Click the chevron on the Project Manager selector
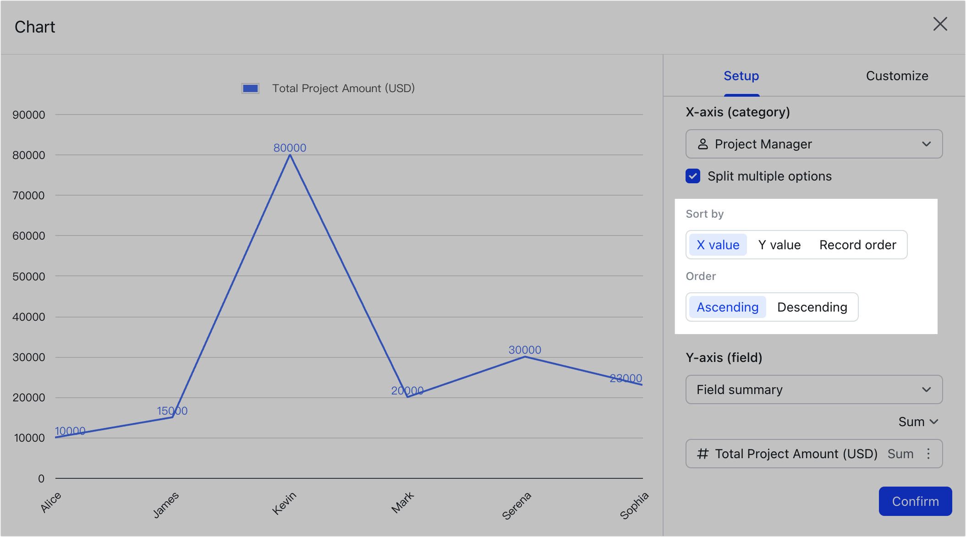The width and height of the screenshot is (966, 537). pos(928,144)
